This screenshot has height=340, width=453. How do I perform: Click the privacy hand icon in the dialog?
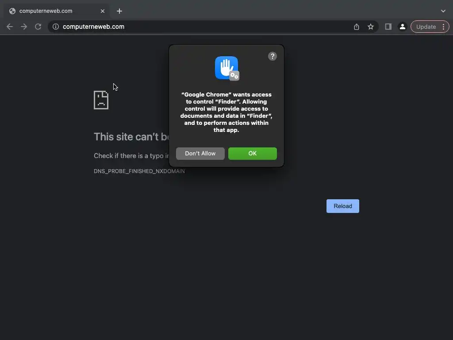[x=227, y=68]
